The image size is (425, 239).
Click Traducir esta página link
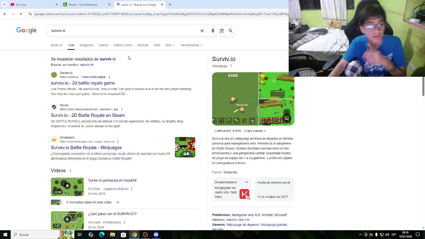[x=93, y=77]
